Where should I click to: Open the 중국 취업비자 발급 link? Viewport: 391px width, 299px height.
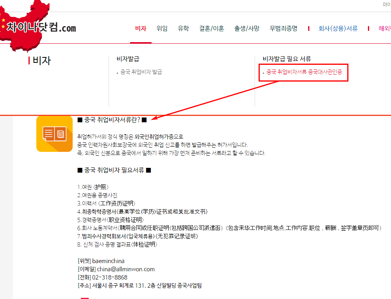point(141,72)
